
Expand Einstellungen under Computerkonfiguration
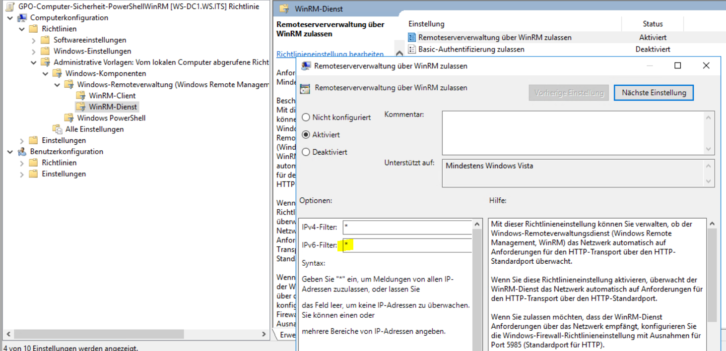pos(22,141)
